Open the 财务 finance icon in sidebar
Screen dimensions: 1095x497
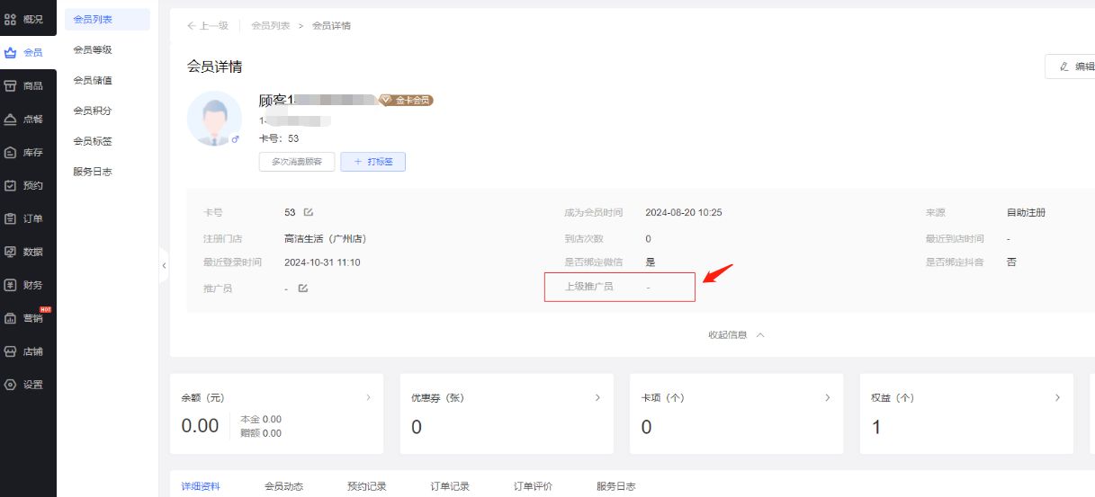click(11, 285)
